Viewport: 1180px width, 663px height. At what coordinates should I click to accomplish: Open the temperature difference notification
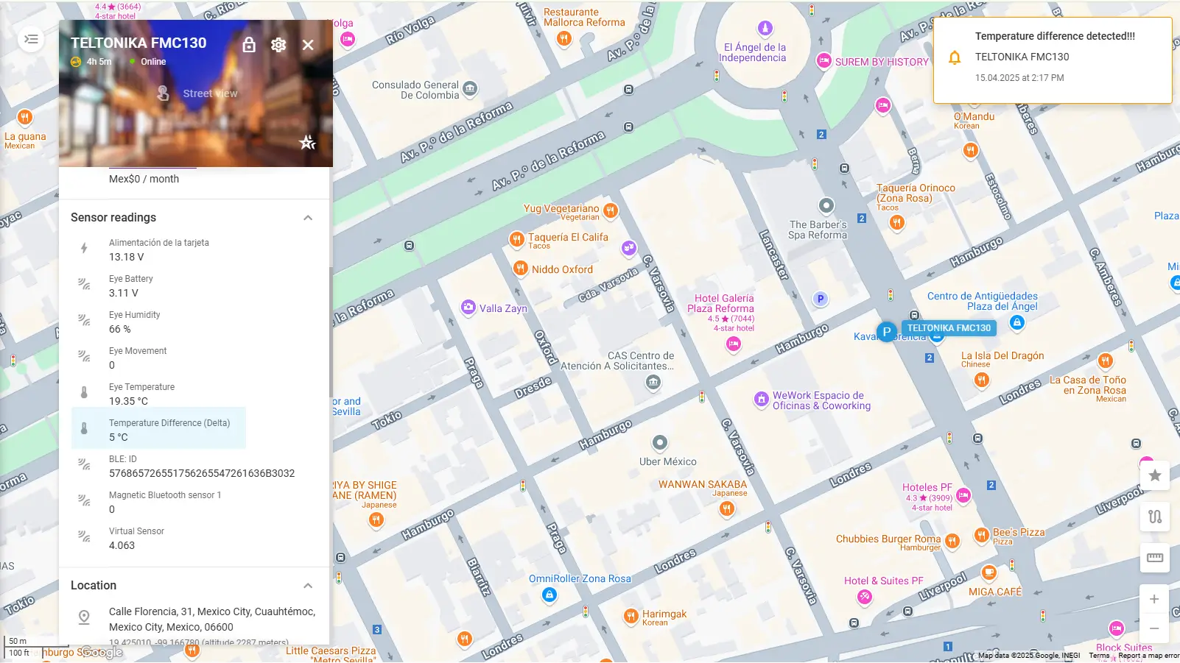(x=1053, y=60)
